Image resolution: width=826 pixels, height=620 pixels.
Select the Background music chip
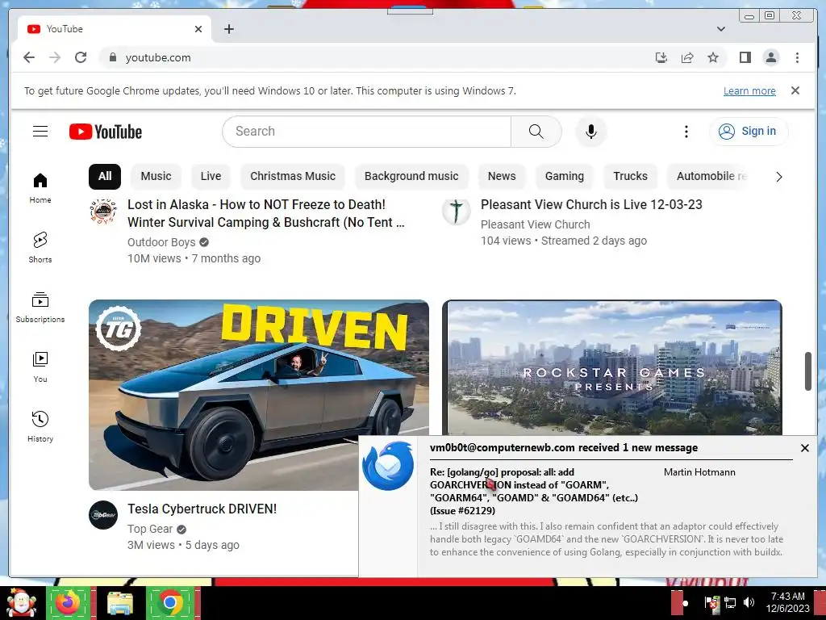click(411, 176)
